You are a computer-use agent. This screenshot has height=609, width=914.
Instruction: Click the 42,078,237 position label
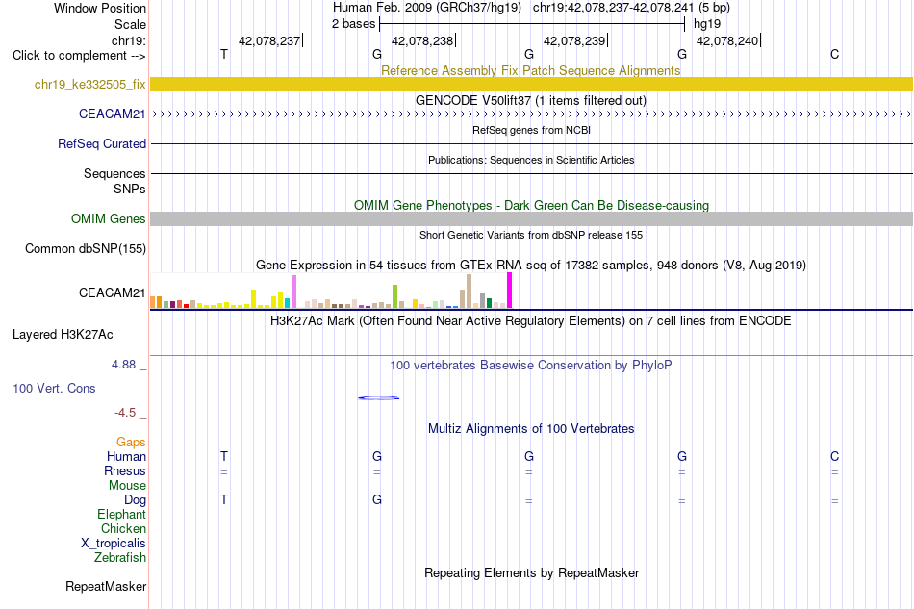269,40
